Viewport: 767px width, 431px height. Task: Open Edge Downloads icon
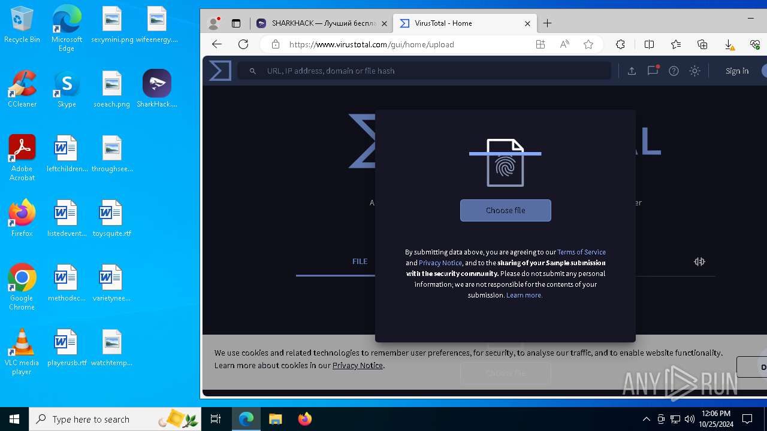(x=729, y=44)
